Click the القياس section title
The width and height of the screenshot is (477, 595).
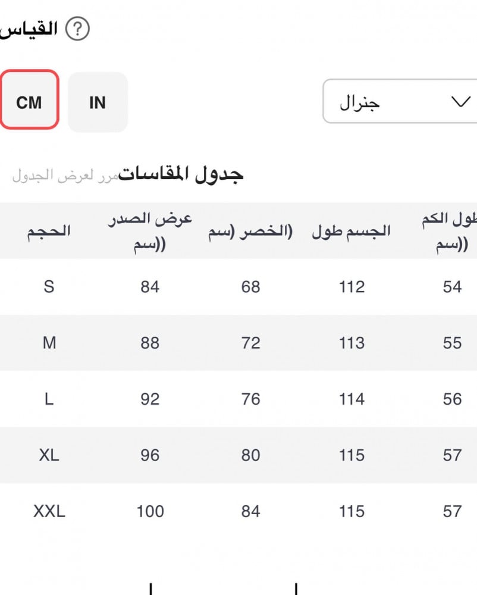pos(30,29)
